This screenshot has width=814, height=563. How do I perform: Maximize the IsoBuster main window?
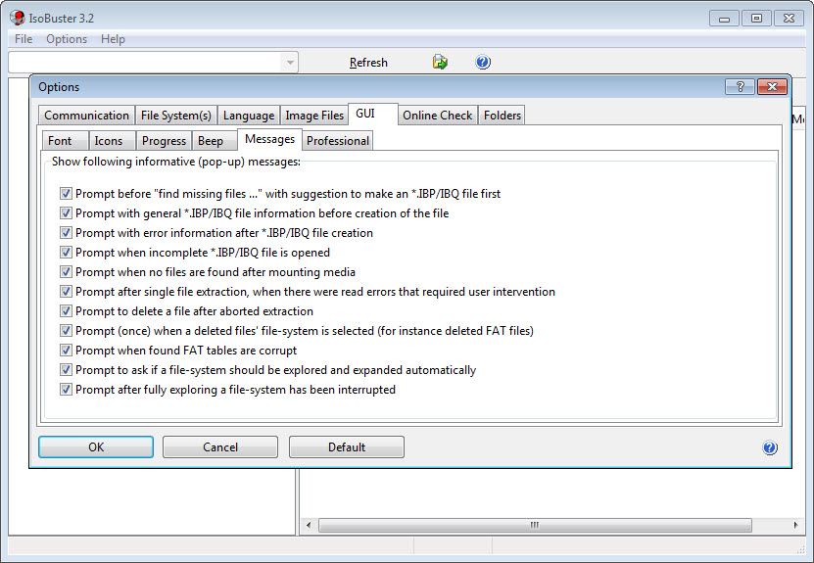pos(756,19)
